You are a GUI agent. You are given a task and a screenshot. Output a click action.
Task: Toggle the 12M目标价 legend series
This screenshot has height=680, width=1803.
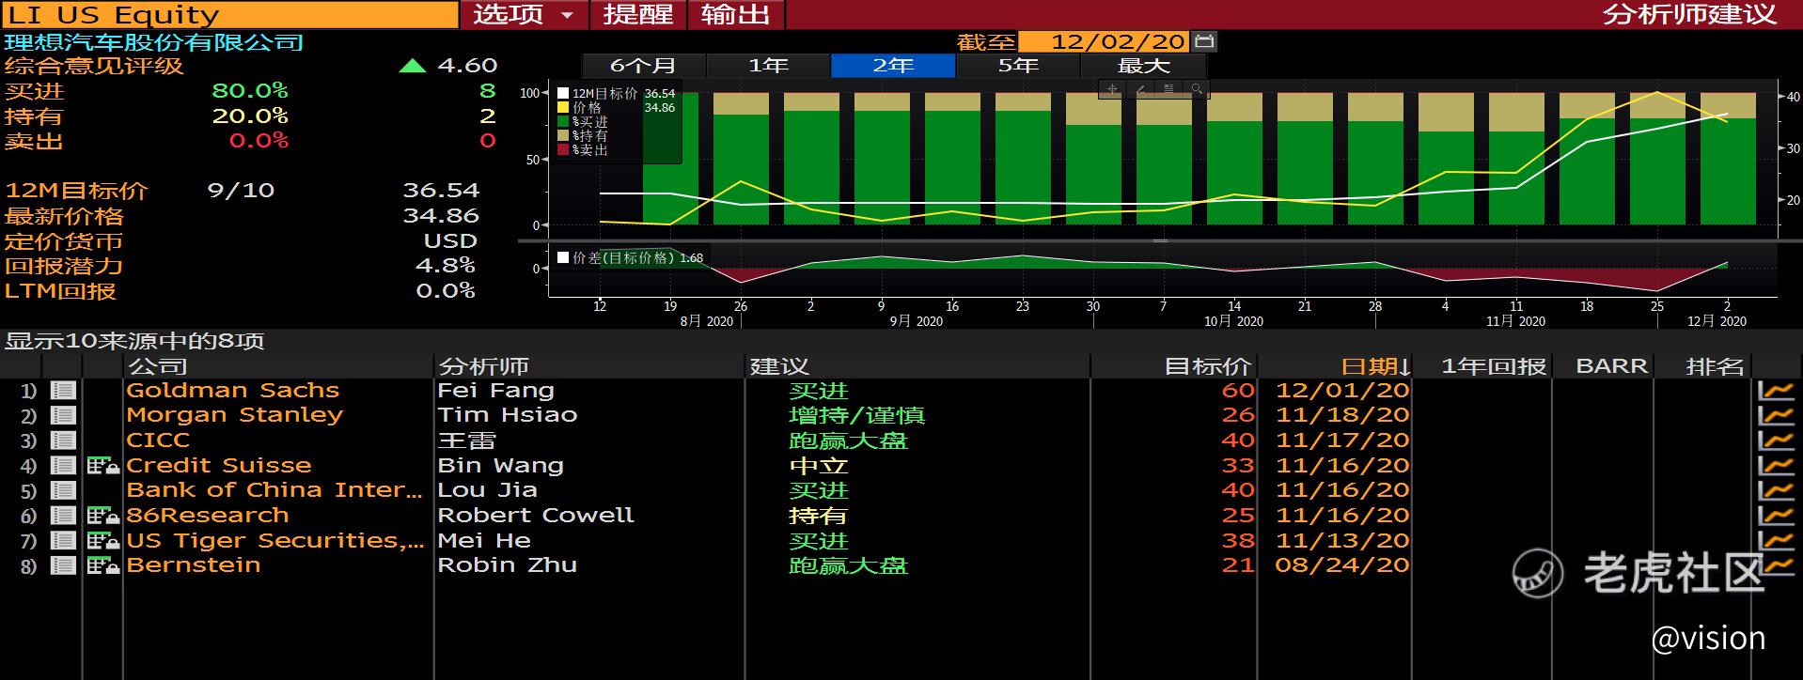click(x=563, y=94)
